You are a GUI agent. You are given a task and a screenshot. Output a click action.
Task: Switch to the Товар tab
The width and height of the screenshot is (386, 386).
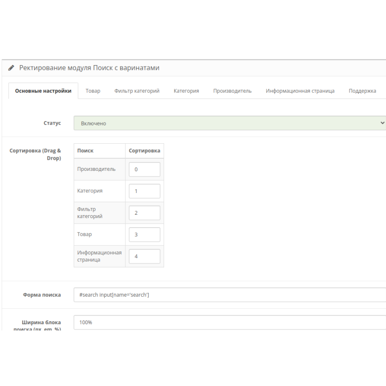click(93, 91)
